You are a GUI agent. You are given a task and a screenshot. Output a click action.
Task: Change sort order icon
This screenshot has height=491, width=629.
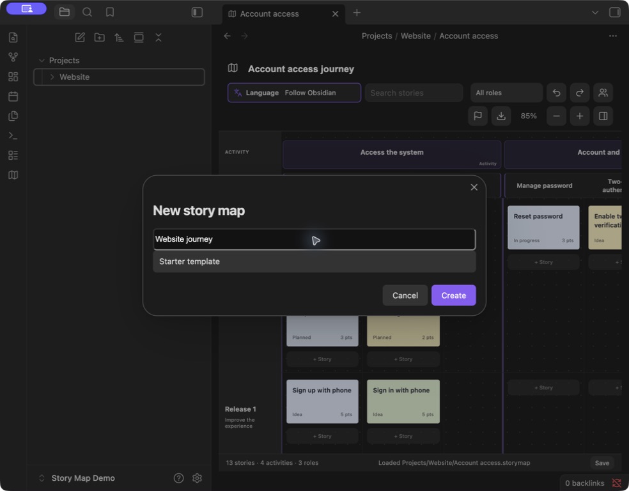click(x=119, y=37)
